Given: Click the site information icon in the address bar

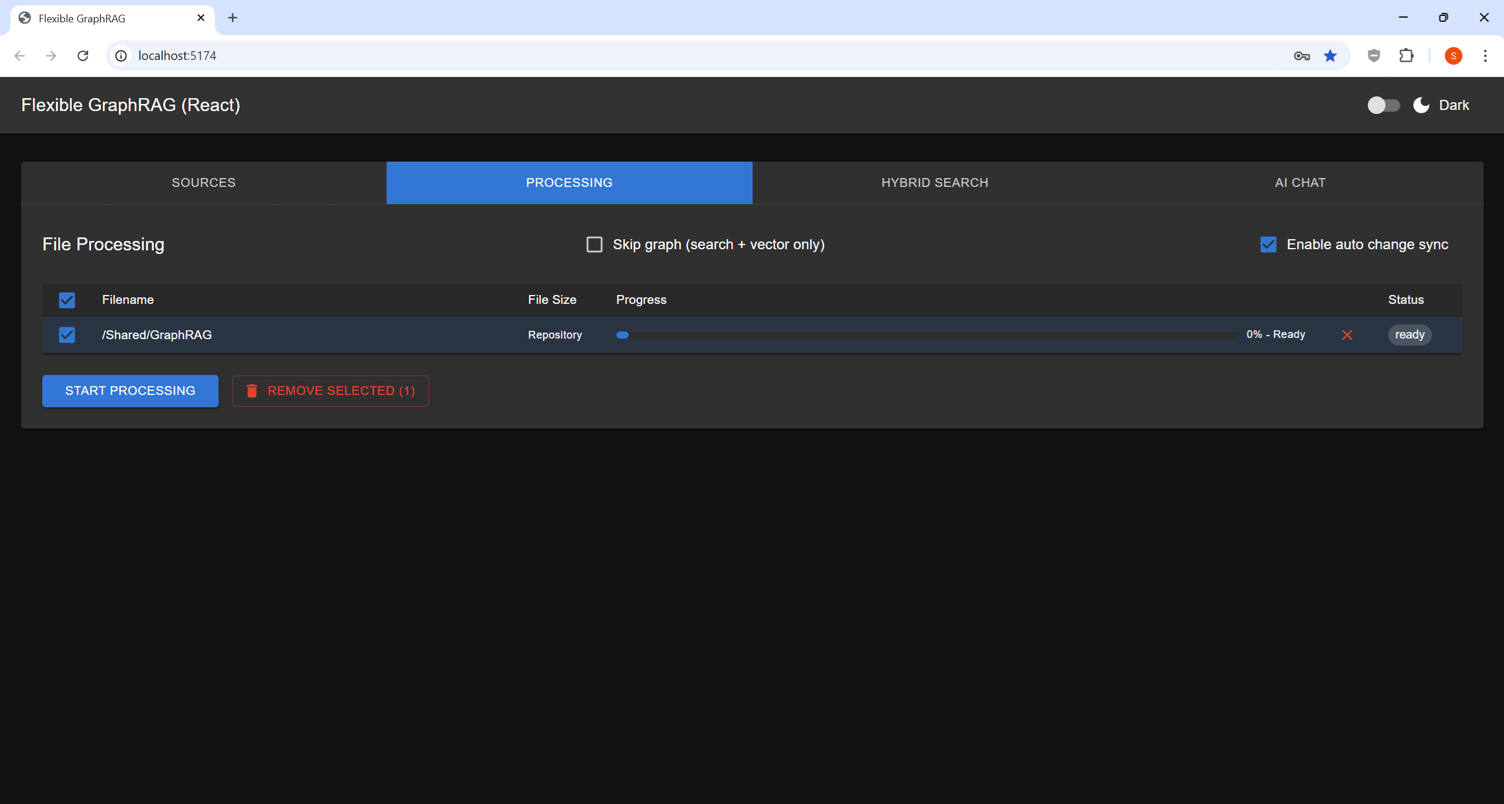Looking at the screenshot, I should point(120,55).
